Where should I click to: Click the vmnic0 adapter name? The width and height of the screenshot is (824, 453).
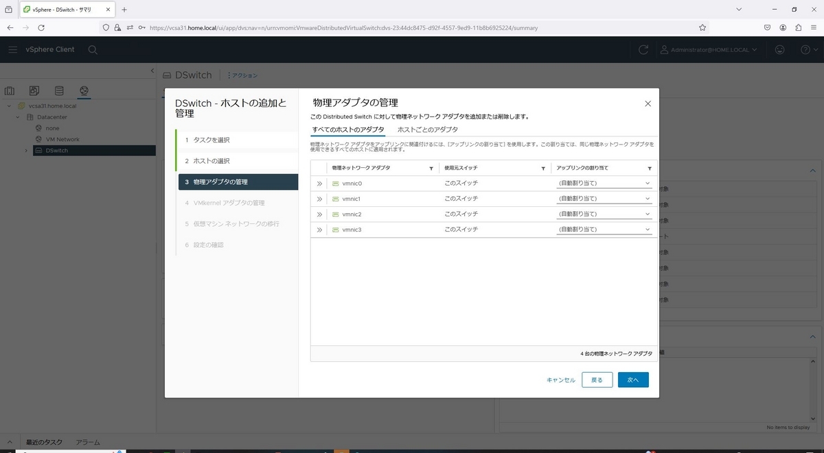[x=352, y=184]
